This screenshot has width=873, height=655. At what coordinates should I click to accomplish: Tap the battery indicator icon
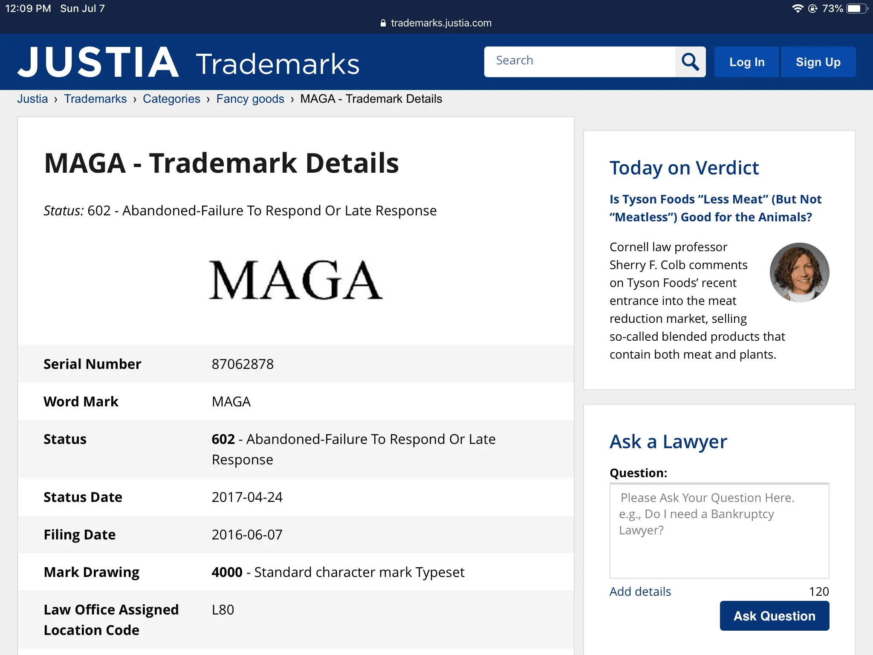[x=856, y=9]
